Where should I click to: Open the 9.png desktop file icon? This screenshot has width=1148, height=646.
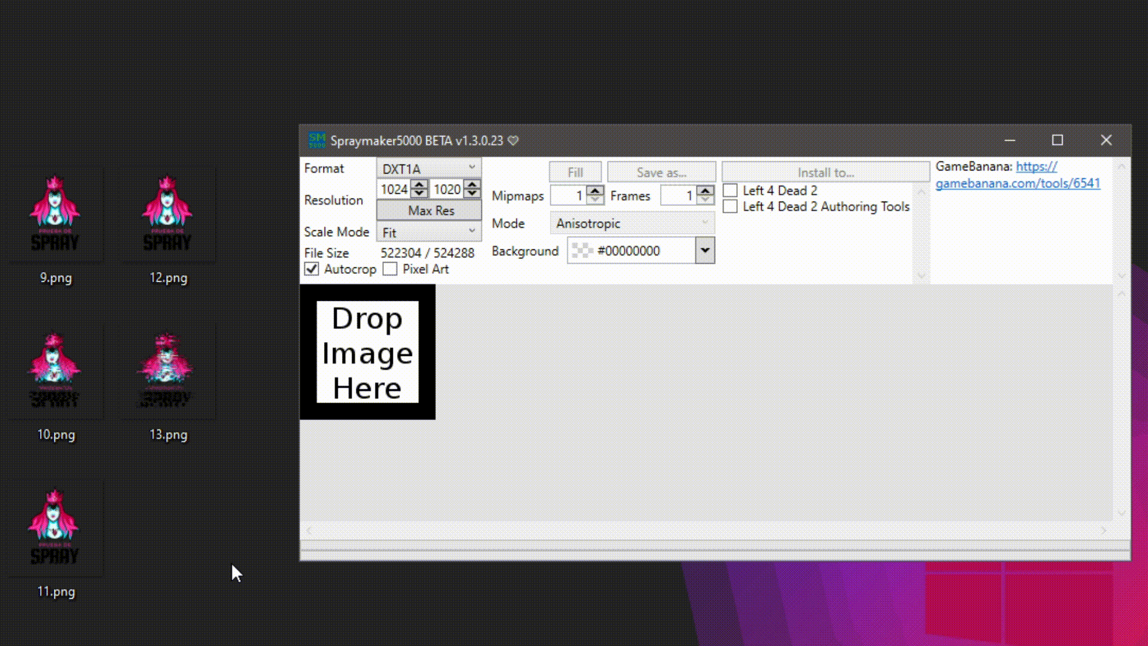coord(55,214)
